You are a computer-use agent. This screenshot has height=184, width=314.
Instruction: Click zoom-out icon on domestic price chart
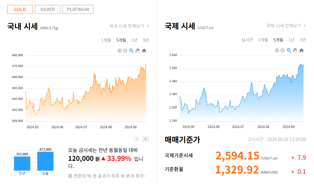[125, 50]
